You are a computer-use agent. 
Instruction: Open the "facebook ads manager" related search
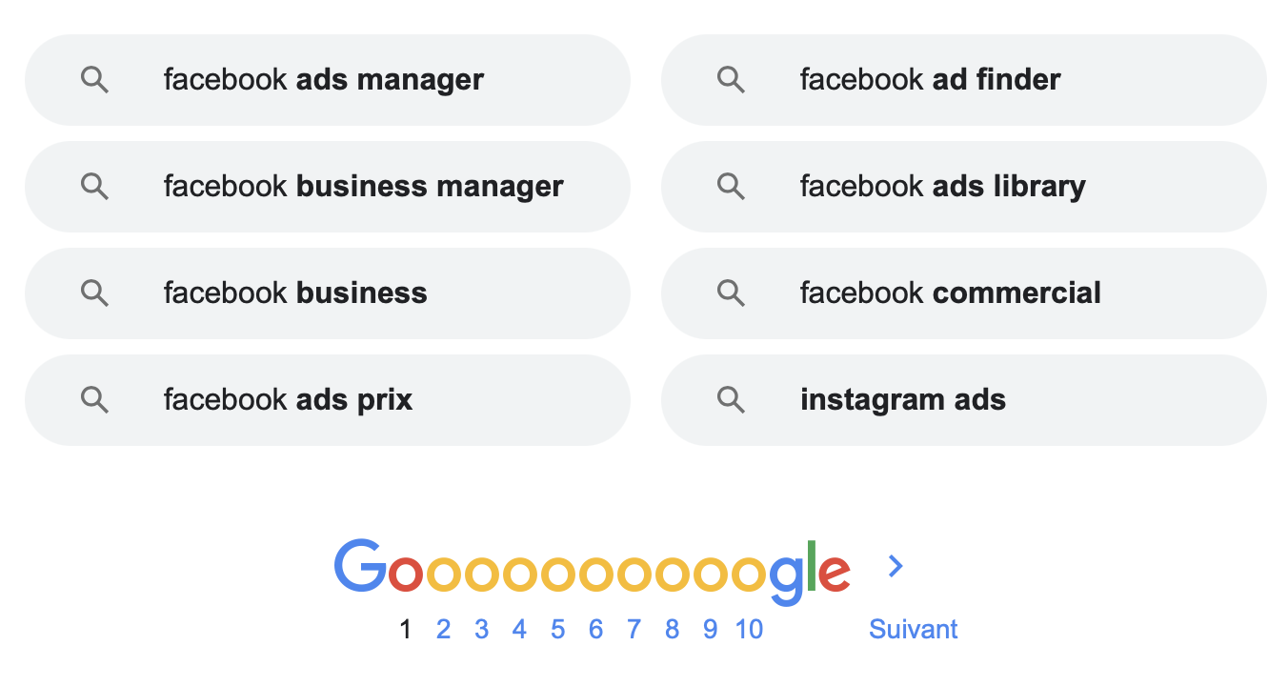tap(323, 80)
